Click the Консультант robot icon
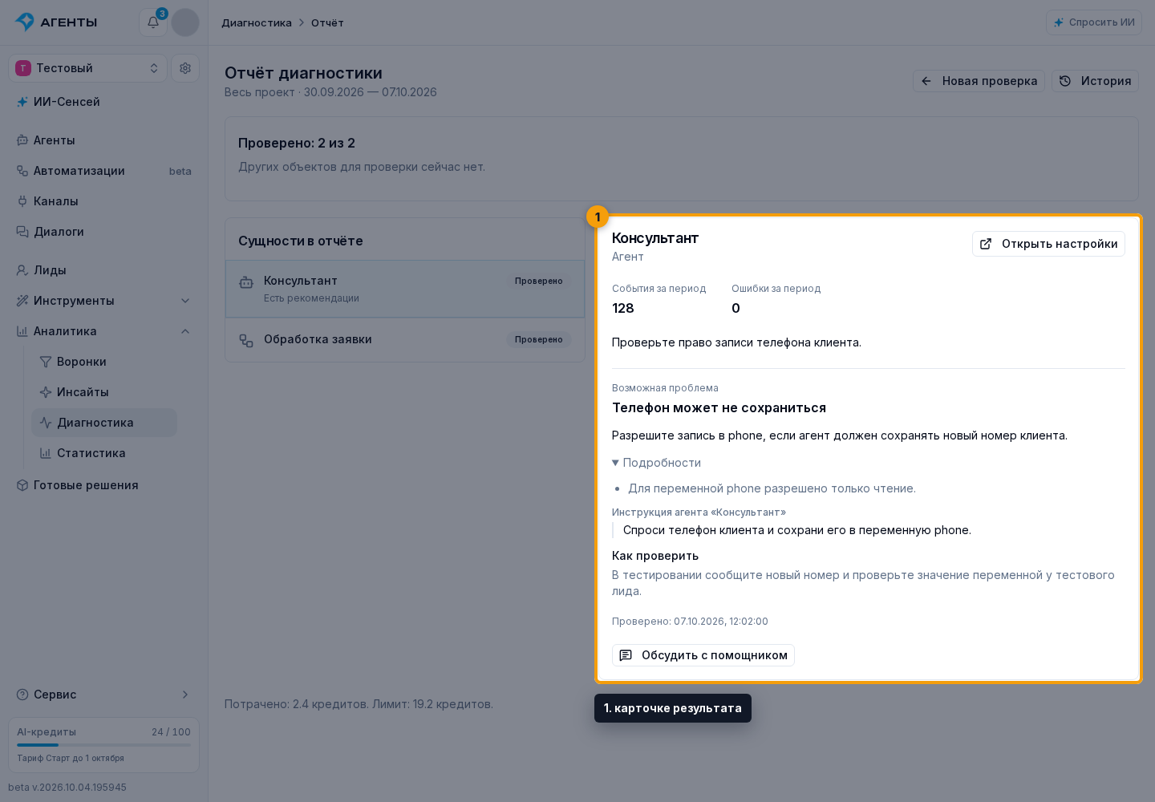This screenshot has height=802, width=1155. coord(246,282)
